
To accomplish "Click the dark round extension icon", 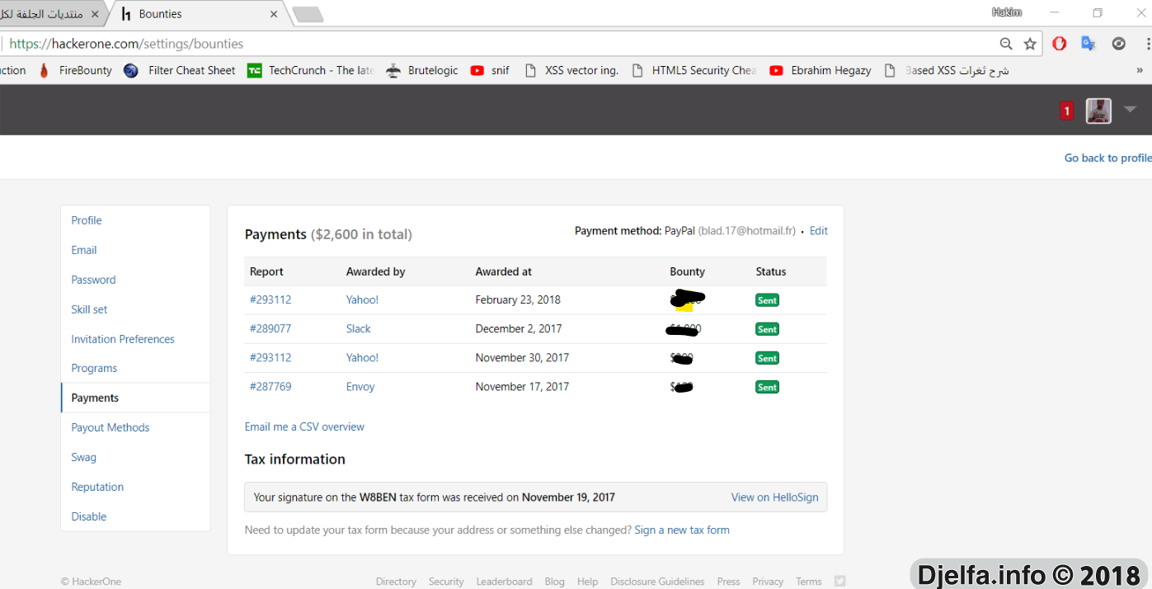I will 1119,44.
